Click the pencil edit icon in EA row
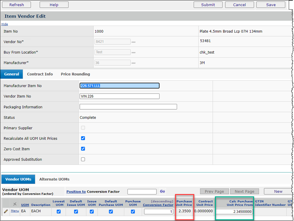 (x=6, y=211)
